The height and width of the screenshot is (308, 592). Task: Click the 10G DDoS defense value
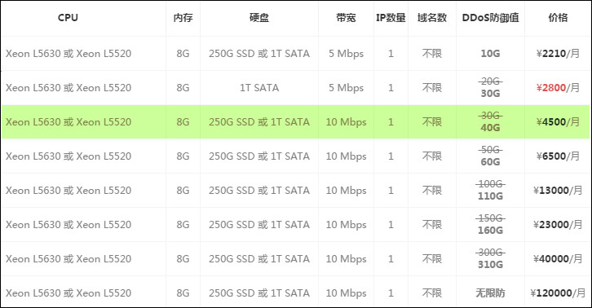490,54
